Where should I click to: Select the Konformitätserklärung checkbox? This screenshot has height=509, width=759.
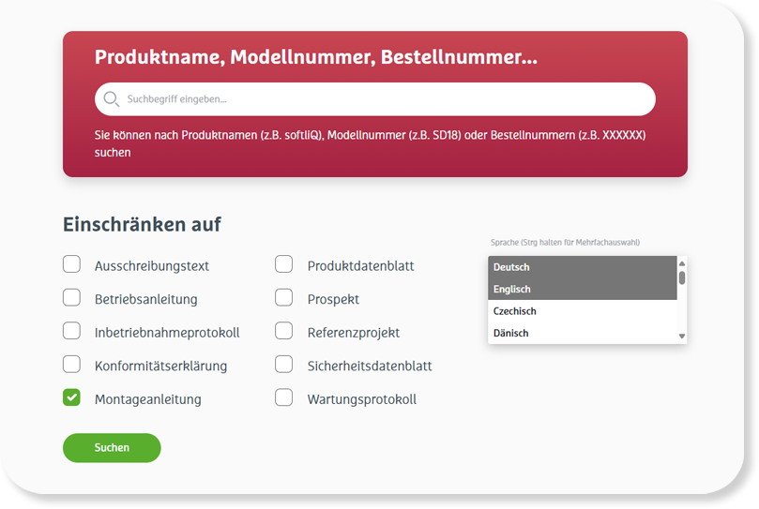pyautogui.click(x=71, y=365)
